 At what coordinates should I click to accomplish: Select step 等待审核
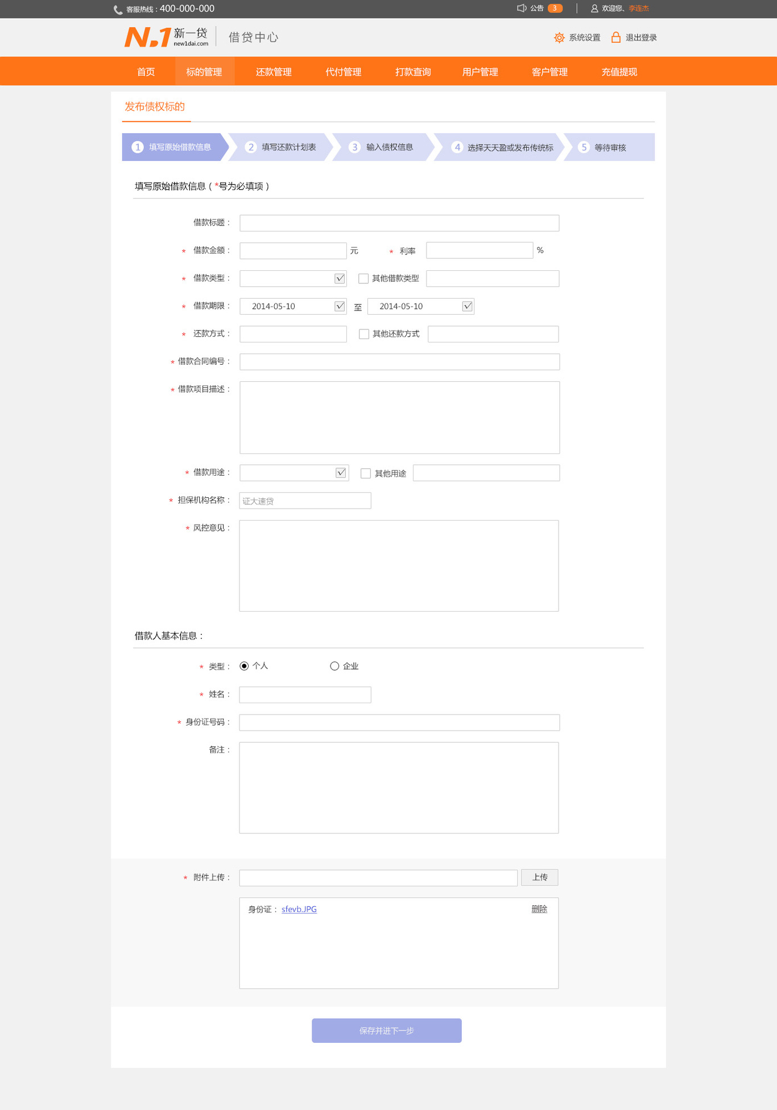610,147
